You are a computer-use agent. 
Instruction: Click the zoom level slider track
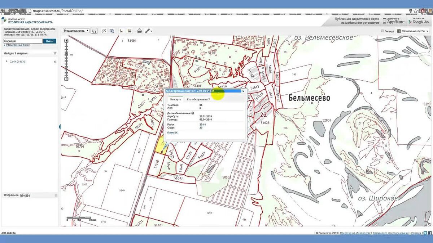pos(66,60)
